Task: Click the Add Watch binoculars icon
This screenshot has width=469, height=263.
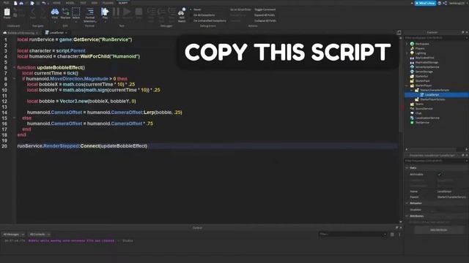Action: point(182,12)
